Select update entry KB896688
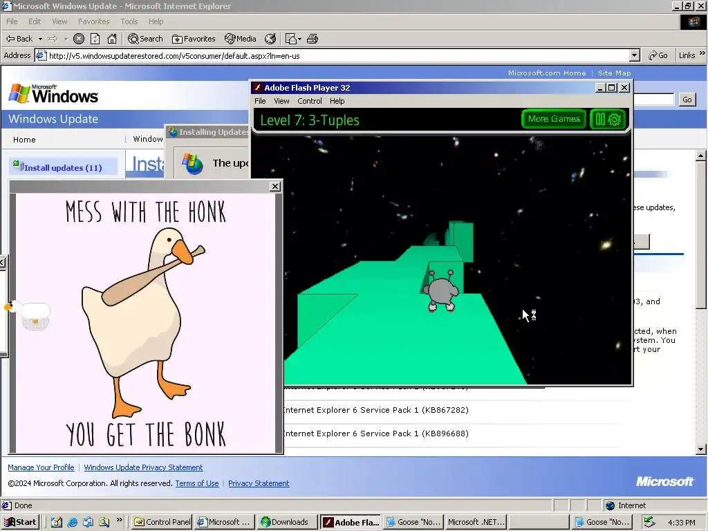This screenshot has width=708, height=531. pyautogui.click(x=375, y=434)
